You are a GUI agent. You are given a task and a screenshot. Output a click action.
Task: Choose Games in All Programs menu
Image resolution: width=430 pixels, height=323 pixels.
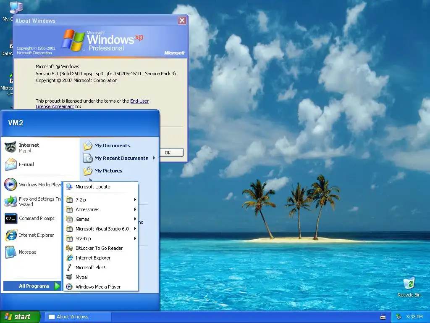click(101, 219)
